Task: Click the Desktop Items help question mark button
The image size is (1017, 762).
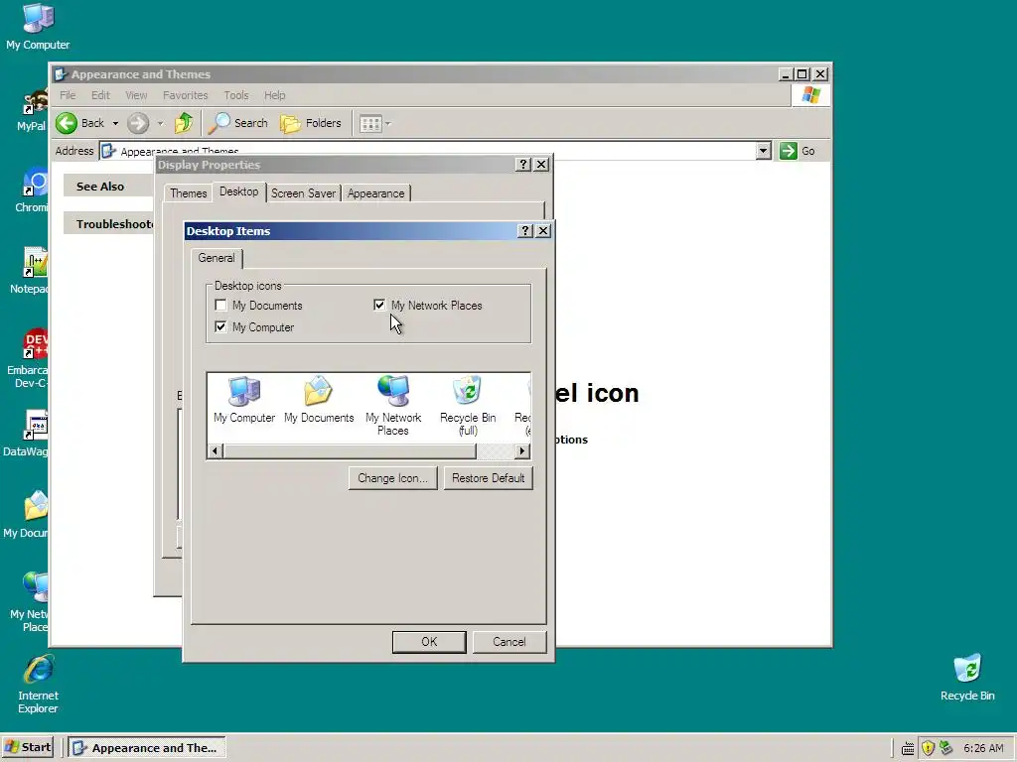Action: [525, 231]
